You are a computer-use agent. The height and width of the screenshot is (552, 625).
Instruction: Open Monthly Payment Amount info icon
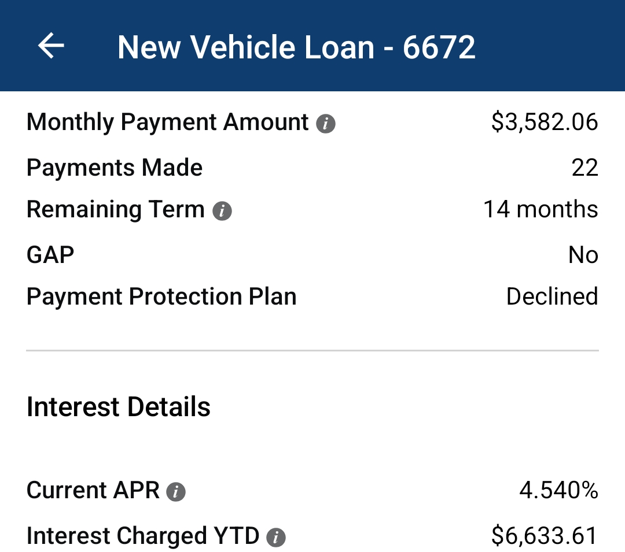[326, 123]
